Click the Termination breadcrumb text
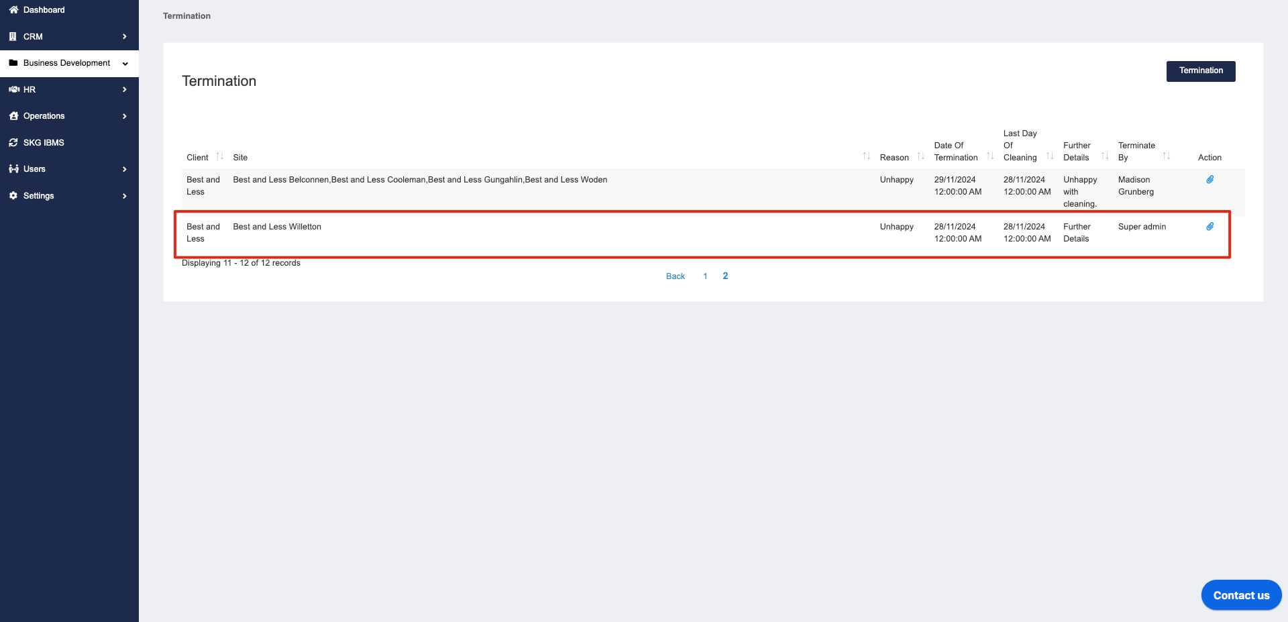This screenshot has height=622, width=1288. point(186,16)
